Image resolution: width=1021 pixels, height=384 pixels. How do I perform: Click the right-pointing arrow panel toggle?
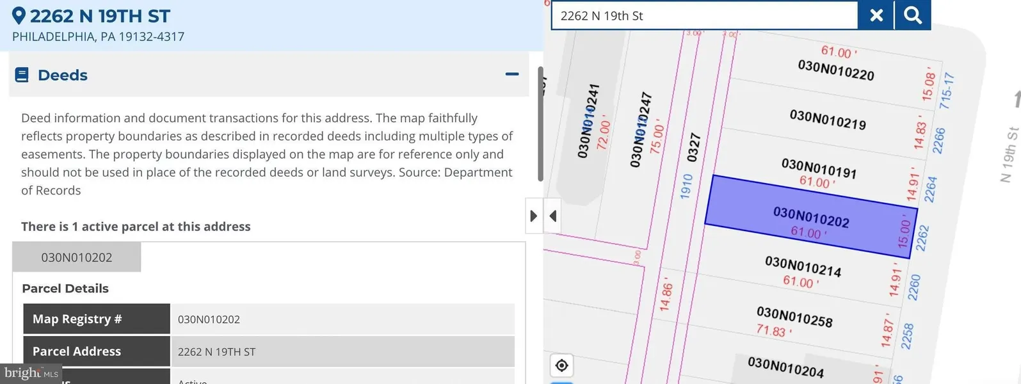(x=533, y=216)
